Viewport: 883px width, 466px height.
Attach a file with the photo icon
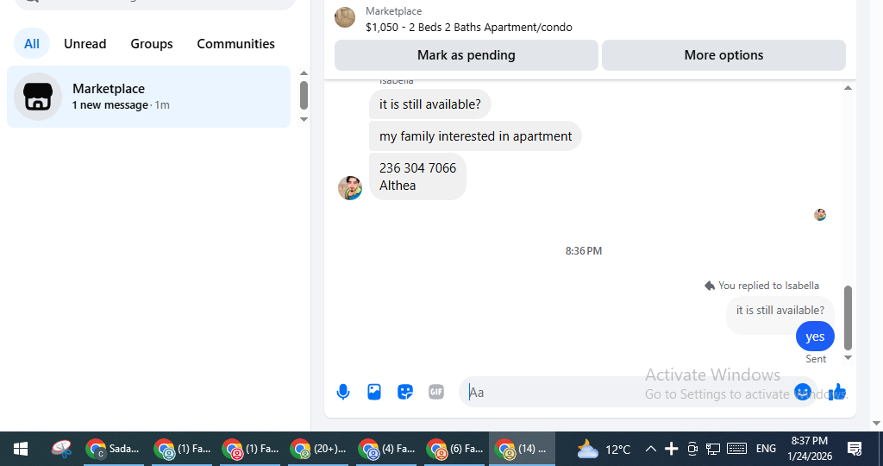coord(374,392)
